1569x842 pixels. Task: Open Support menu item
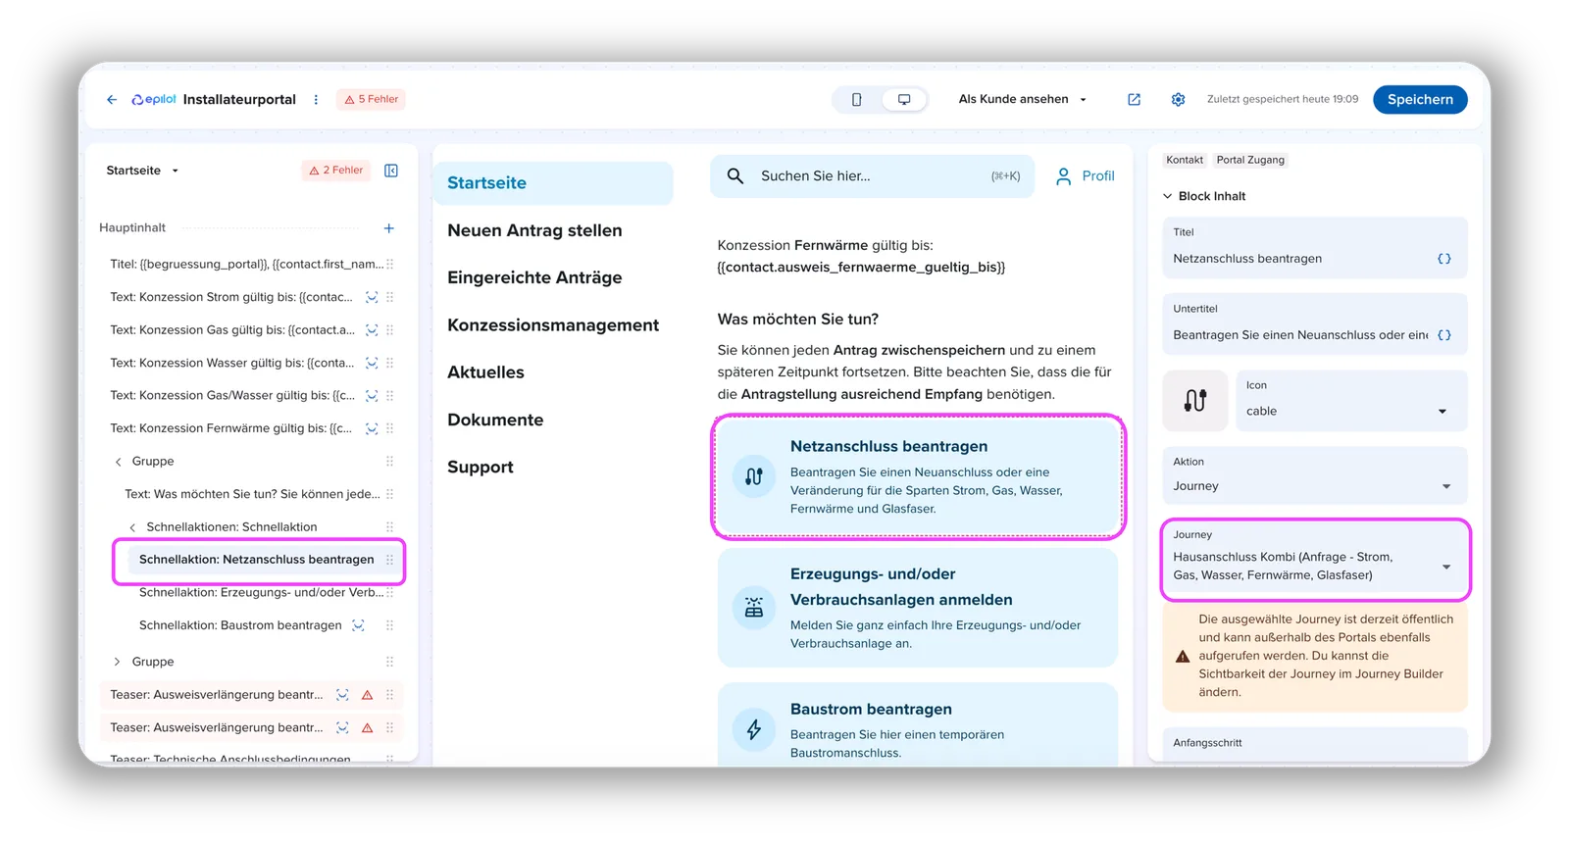coord(481,468)
